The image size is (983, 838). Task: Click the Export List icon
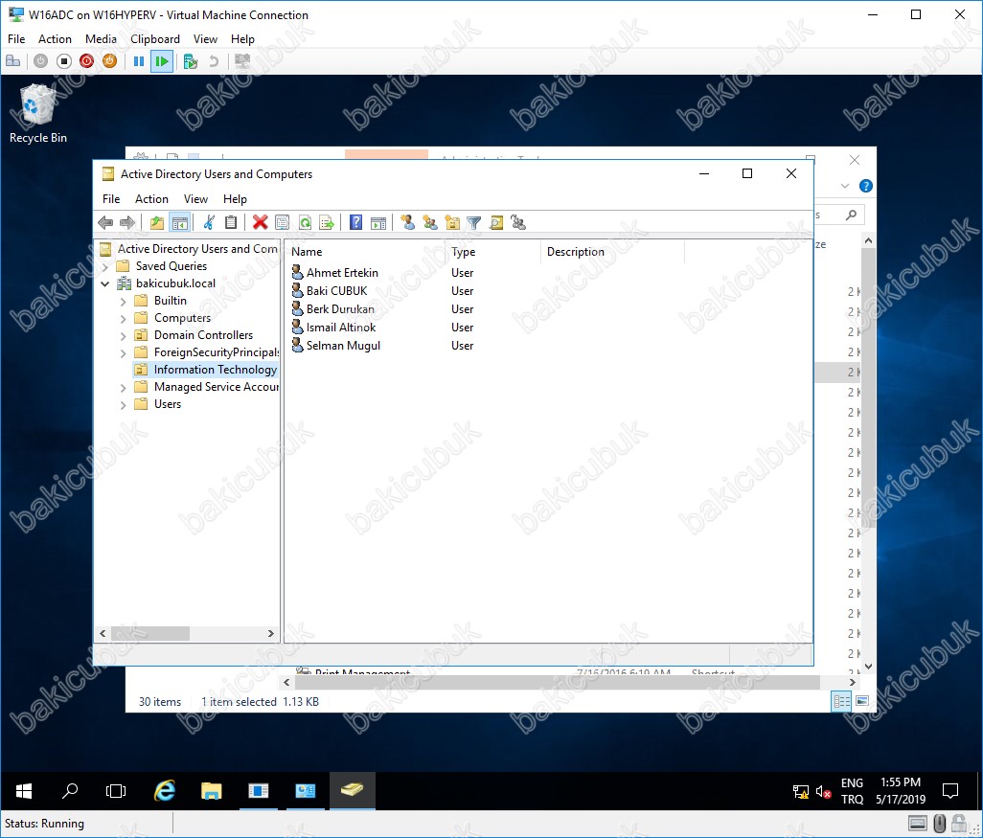click(x=327, y=222)
